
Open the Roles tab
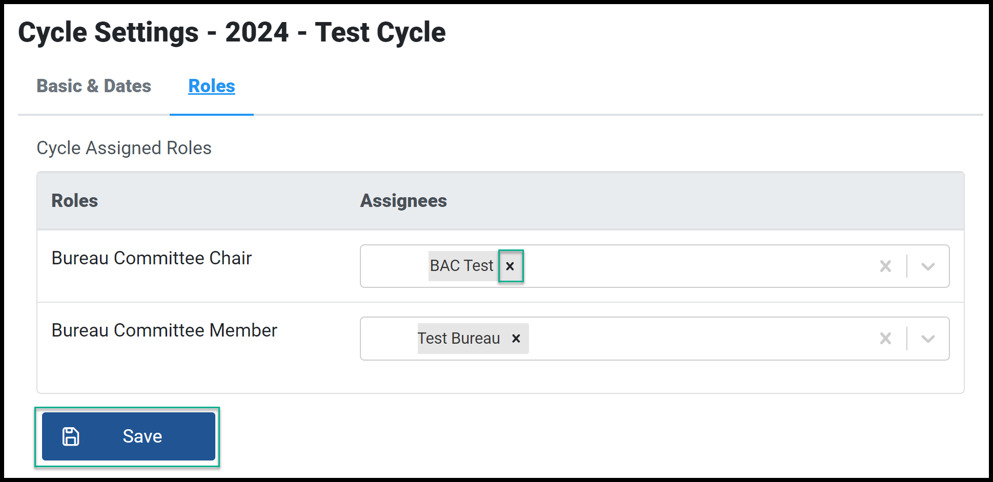[x=212, y=86]
